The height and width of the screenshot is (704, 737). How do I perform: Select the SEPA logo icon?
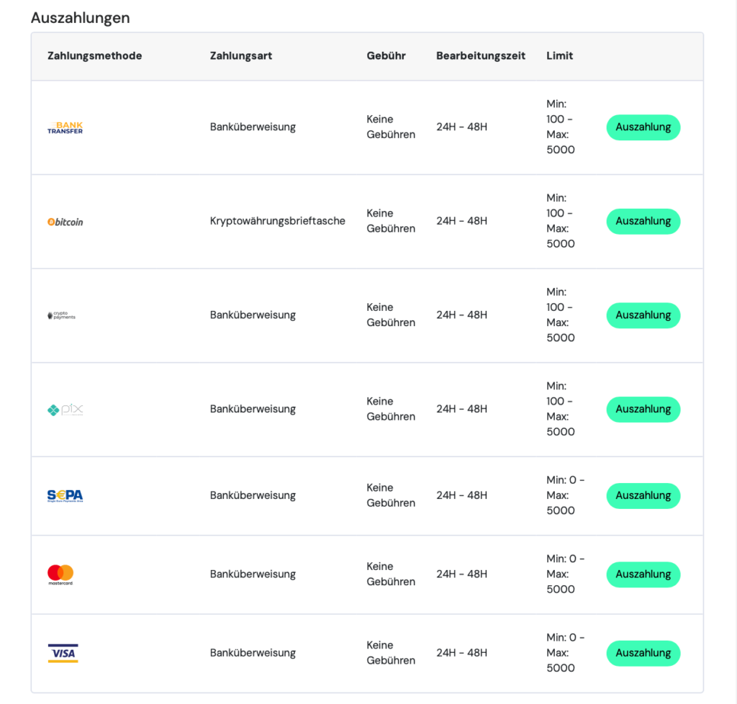point(65,496)
